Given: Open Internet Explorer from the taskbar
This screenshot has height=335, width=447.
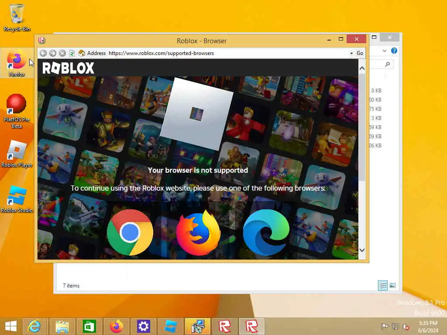Looking at the screenshot, I should pos(34,326).
